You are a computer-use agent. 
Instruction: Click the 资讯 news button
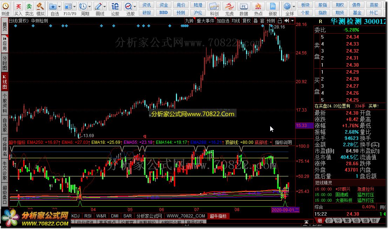[x=146, y=5]
